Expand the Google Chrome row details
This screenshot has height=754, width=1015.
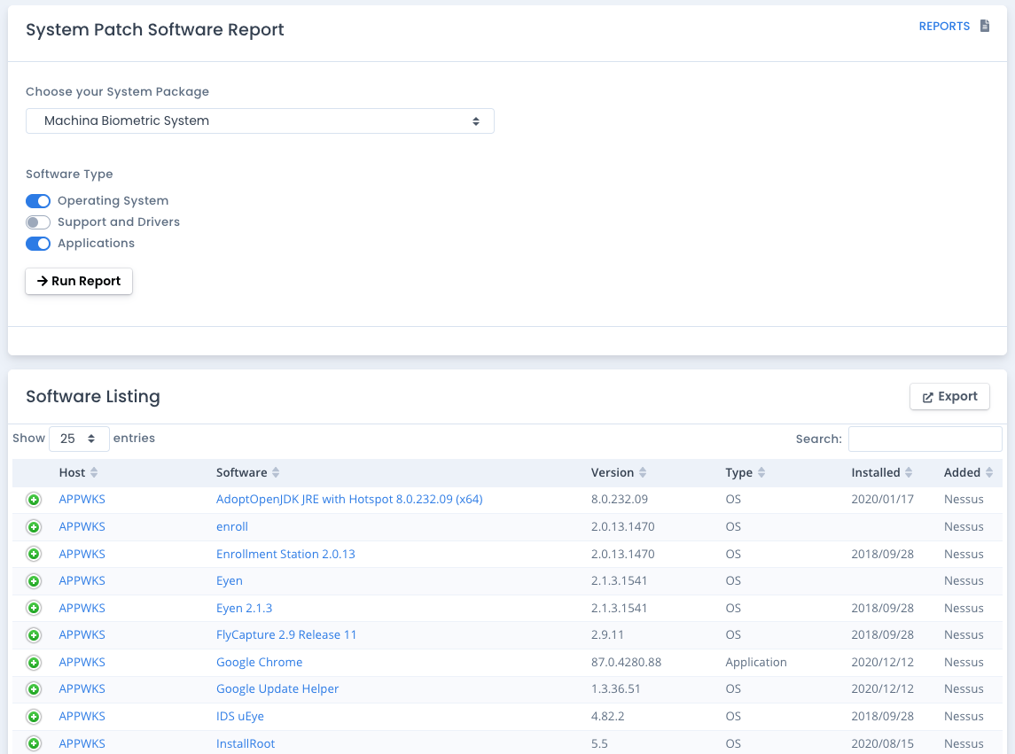(x=34, y=663)
